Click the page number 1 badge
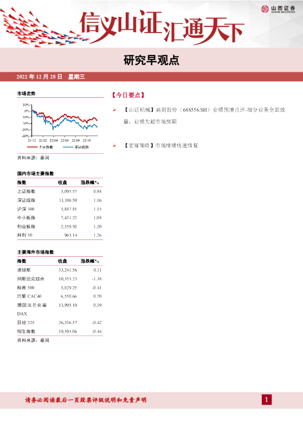 pos(267,400)
